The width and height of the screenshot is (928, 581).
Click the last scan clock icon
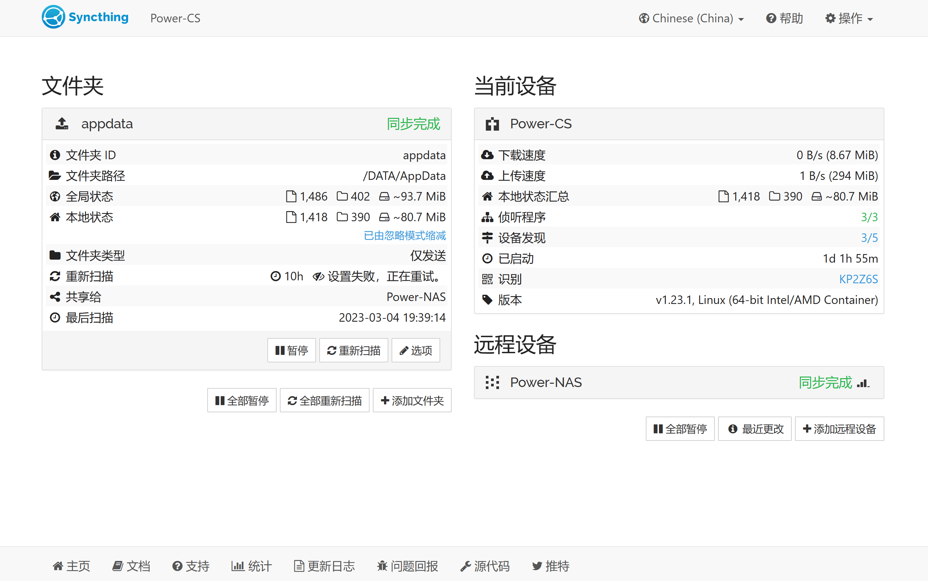(55, 317)
